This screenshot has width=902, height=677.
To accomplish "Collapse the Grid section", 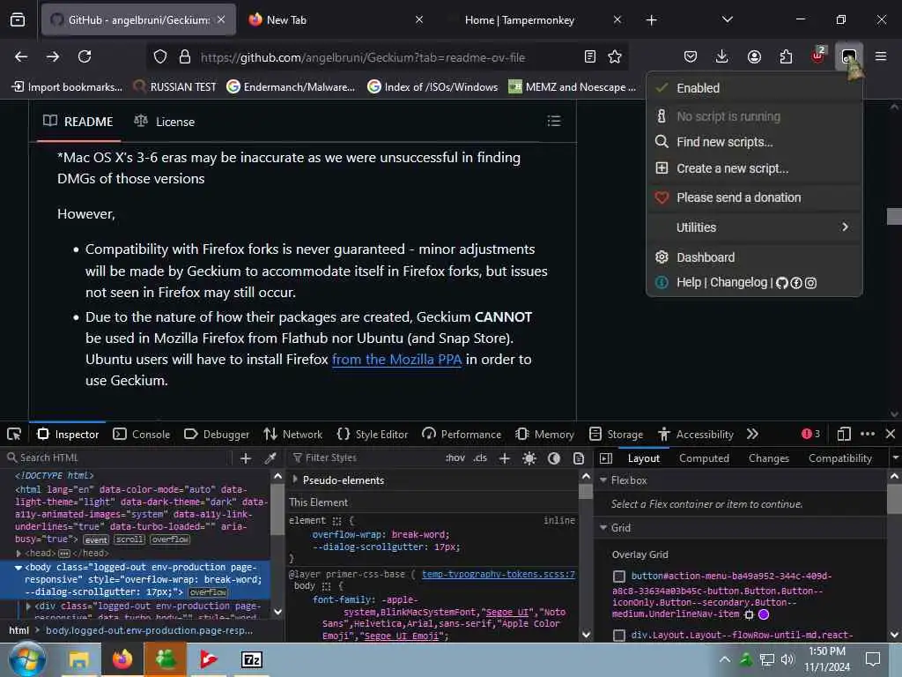I will (x=603, y=527).
